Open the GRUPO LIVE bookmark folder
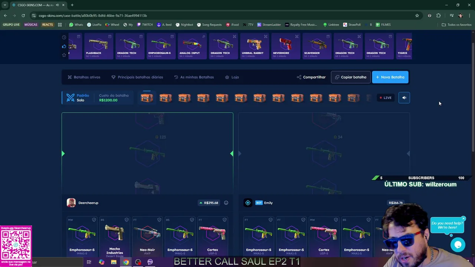The image size is (475, 267). click(x=11, y=25)
